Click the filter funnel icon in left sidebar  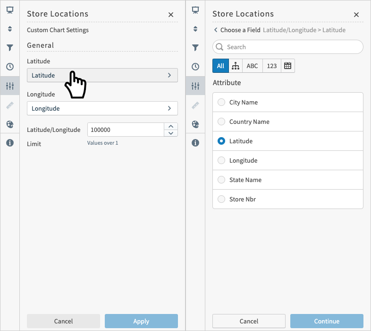coord(10,48)
